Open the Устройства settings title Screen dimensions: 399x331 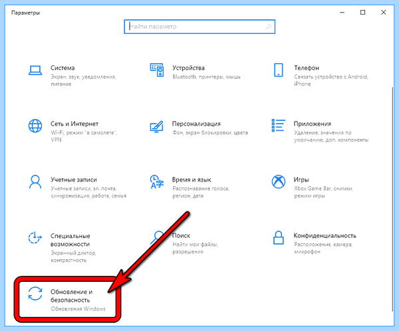coord(188,68)
